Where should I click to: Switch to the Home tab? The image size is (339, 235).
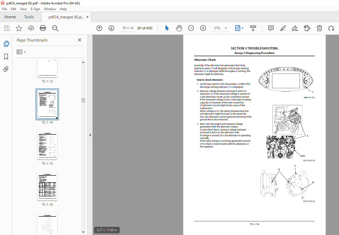tap(10, 17)
